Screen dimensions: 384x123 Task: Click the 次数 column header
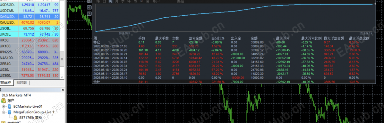[x=175, y=38]
